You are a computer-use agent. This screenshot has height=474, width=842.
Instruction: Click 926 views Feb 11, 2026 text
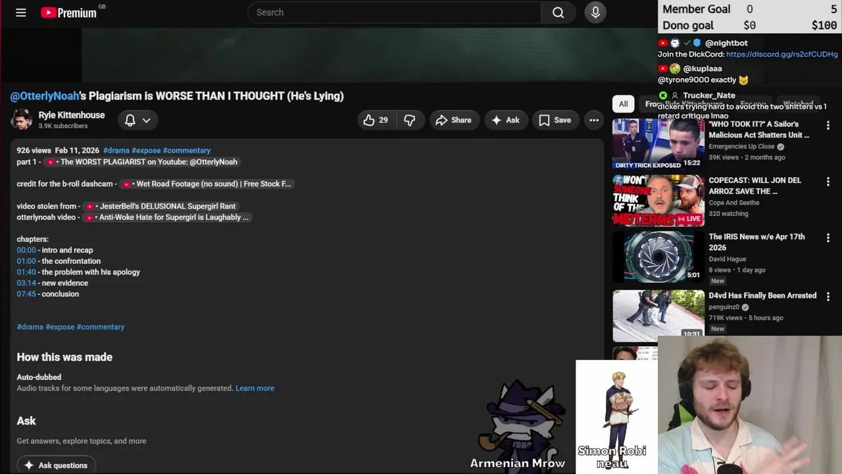coord(58,151)
